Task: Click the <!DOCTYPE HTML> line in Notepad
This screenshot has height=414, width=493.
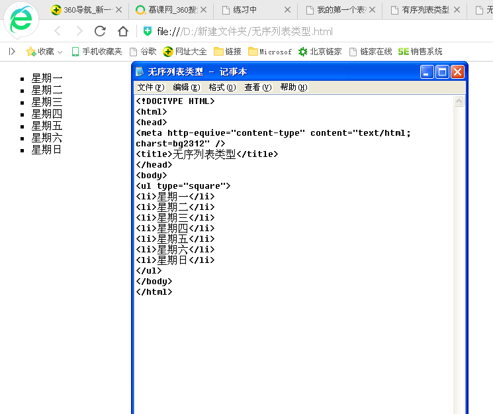Action: coord(175,101)
